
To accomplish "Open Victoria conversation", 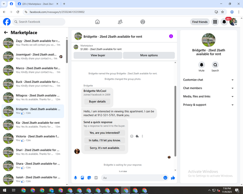I will pos(33,138).
